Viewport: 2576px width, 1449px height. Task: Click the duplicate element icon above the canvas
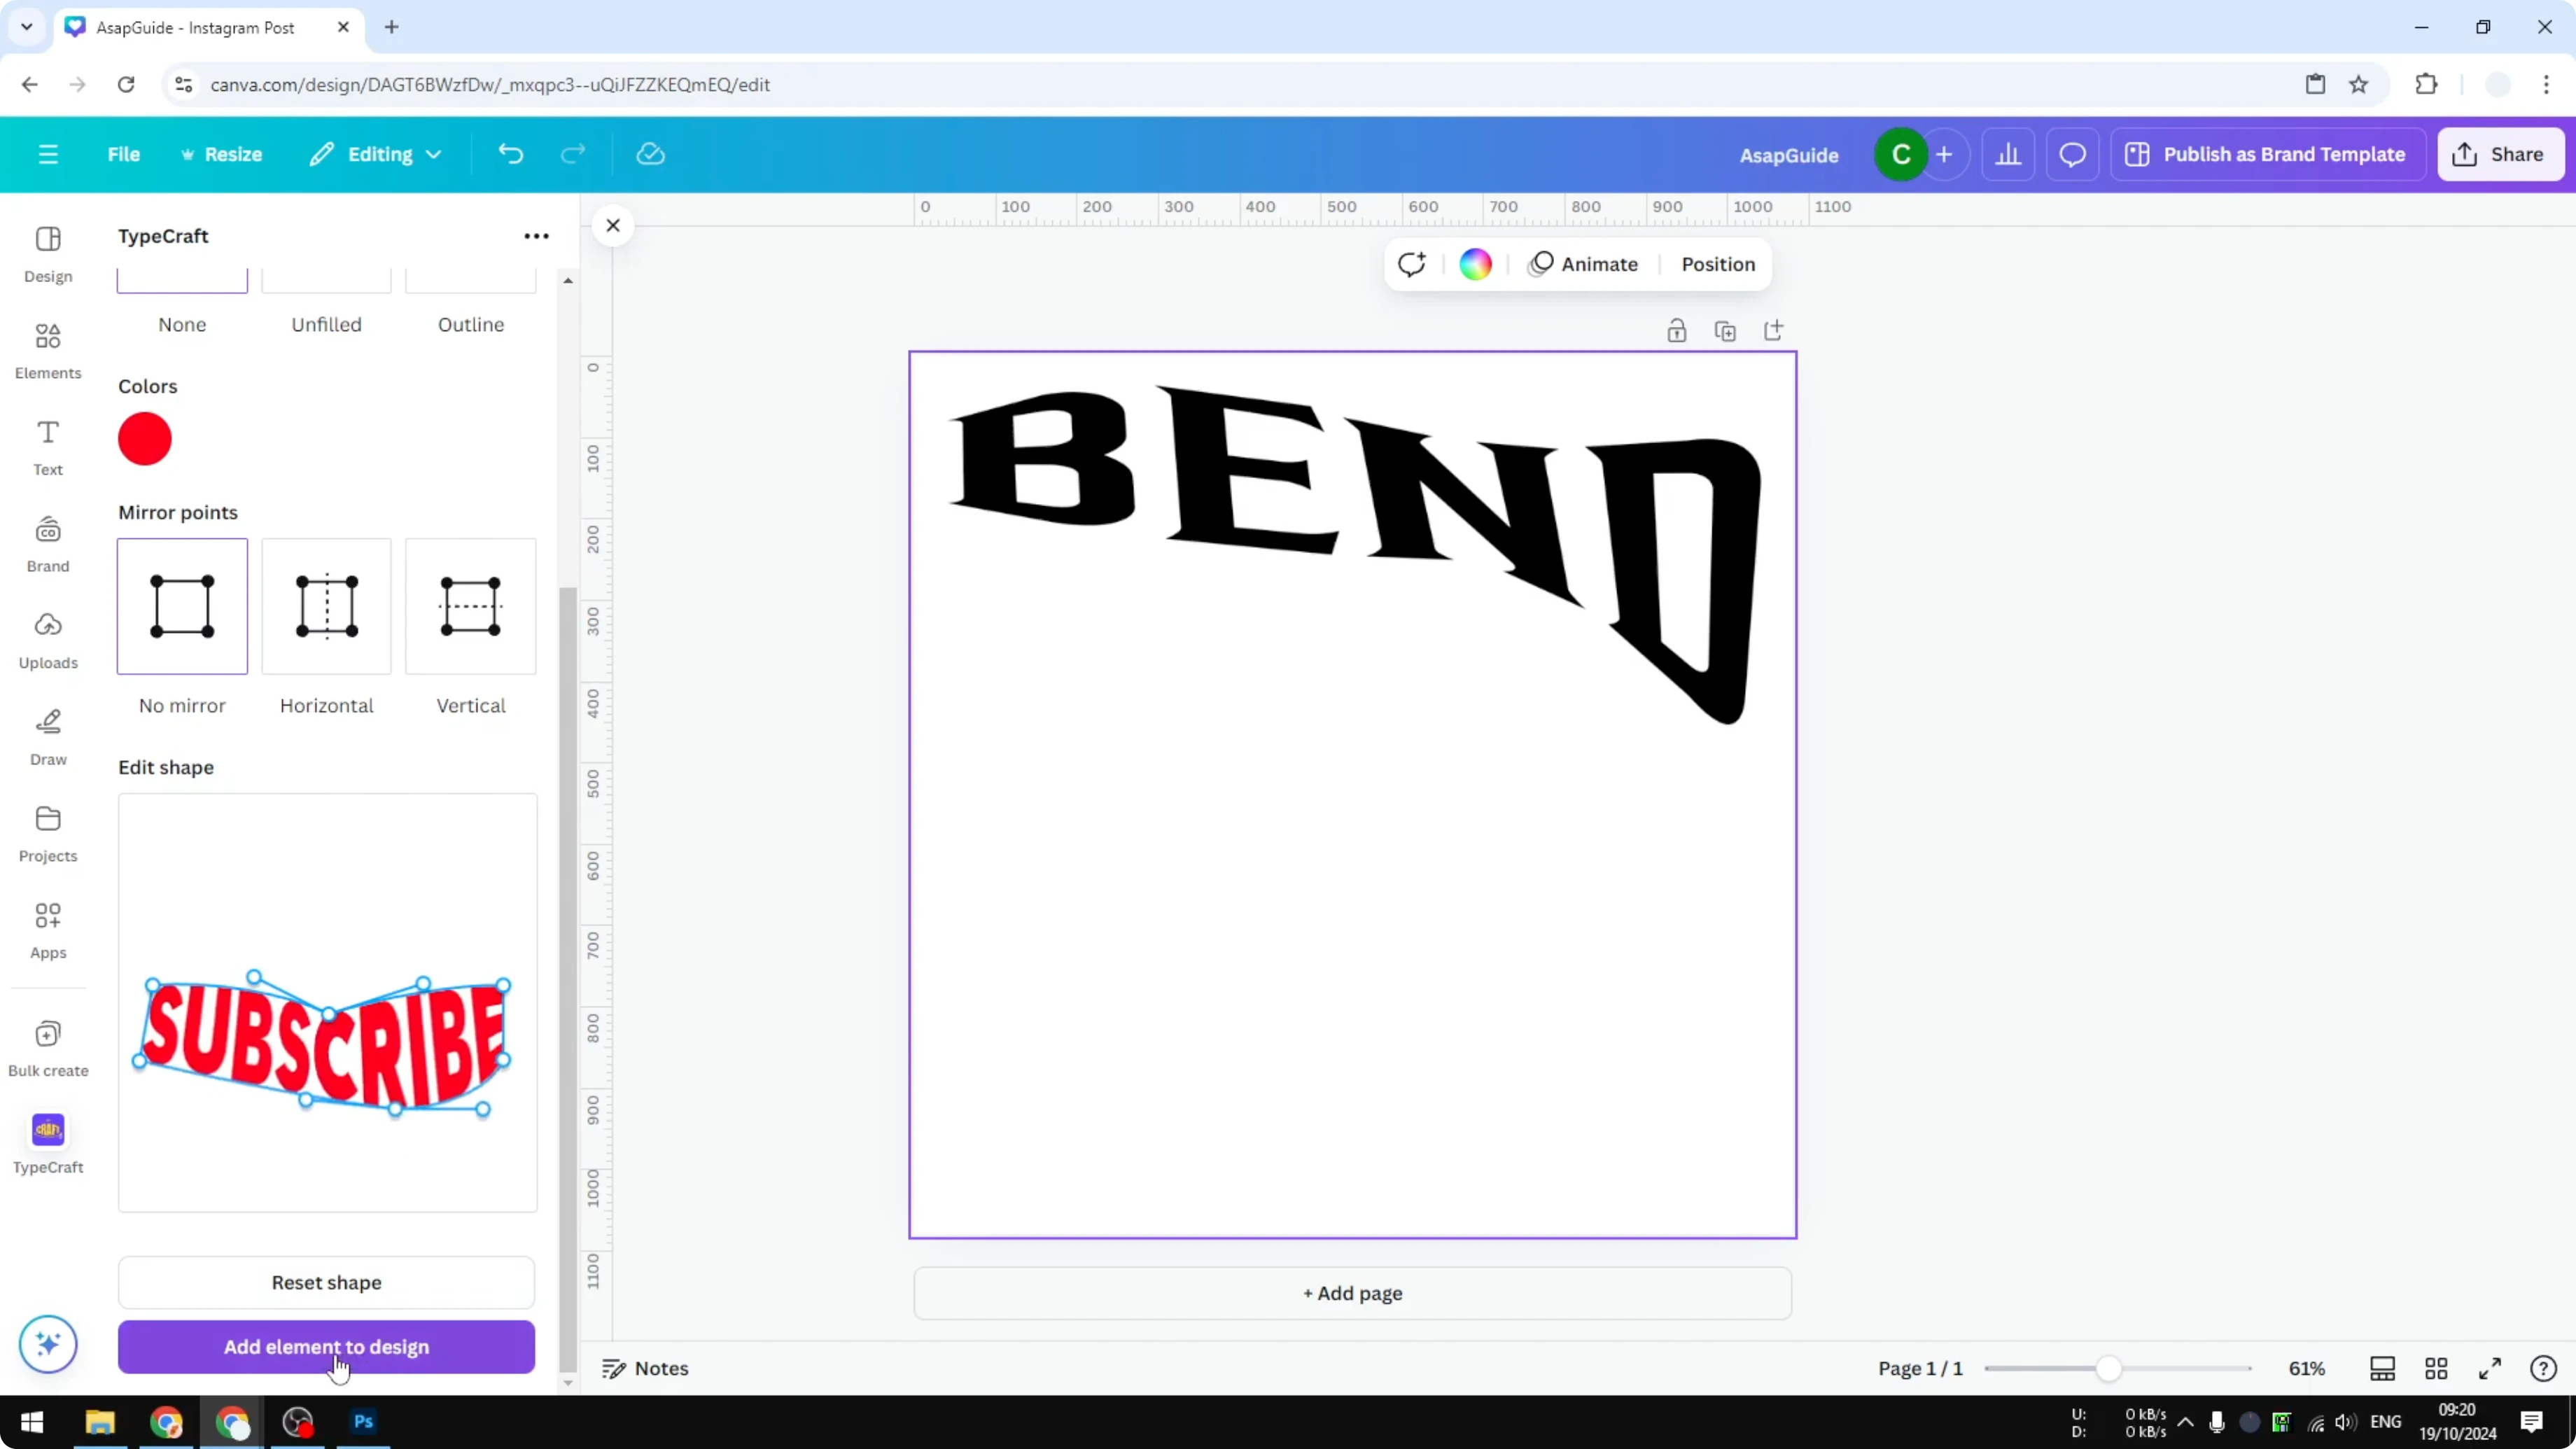1725,330
